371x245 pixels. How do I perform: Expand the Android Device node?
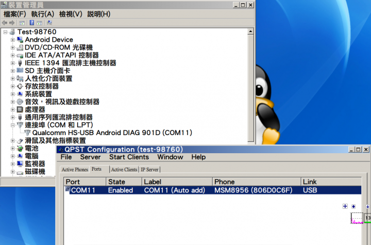point(13,40)
